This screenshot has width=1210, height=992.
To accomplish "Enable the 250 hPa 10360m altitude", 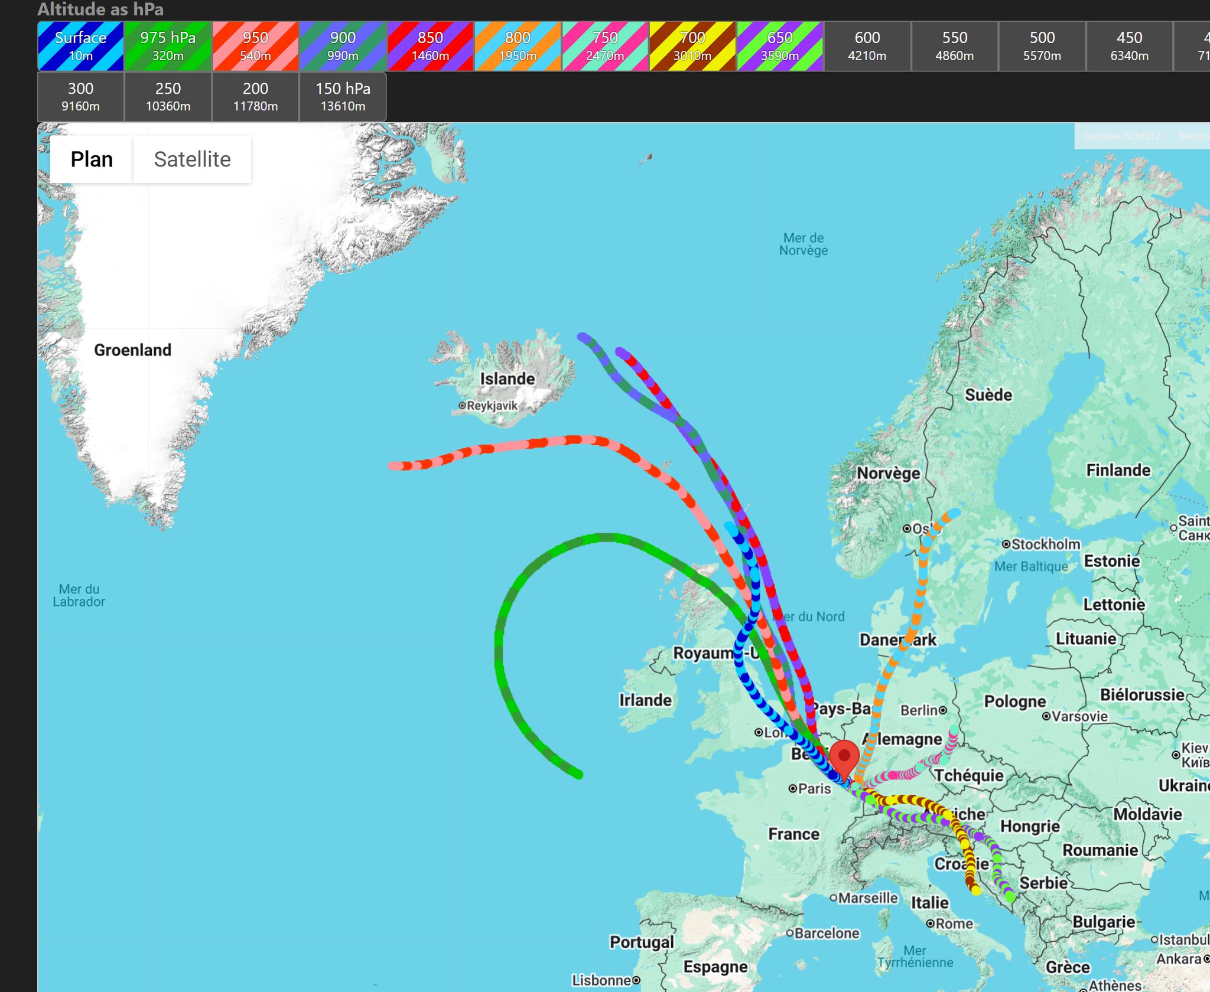I will [168, 97].
